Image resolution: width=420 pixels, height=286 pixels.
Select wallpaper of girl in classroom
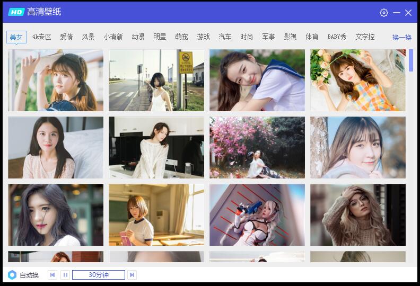[156, 215]
